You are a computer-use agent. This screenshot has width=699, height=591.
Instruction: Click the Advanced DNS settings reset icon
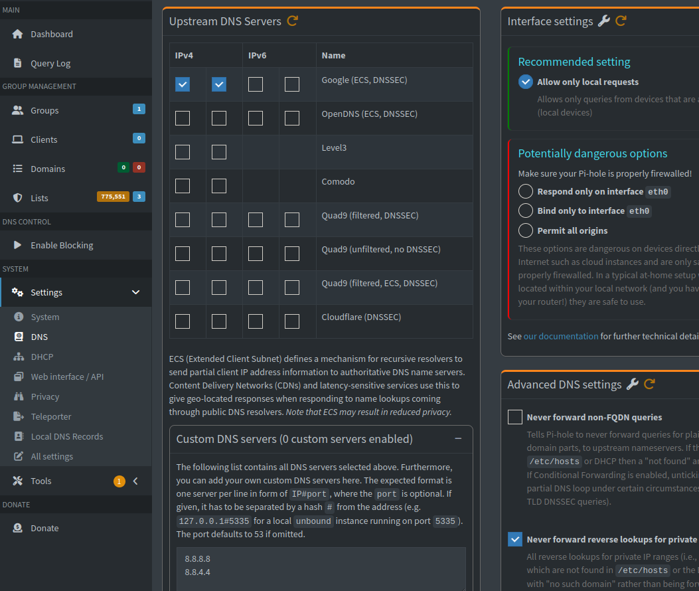click(x=649, y=384)
